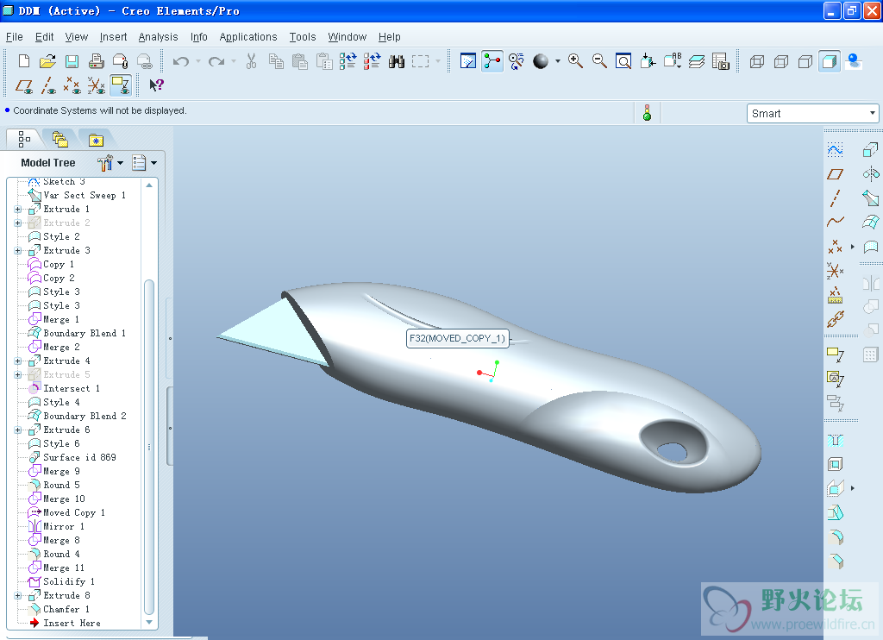Refit the model to the screen

point(623,61)
